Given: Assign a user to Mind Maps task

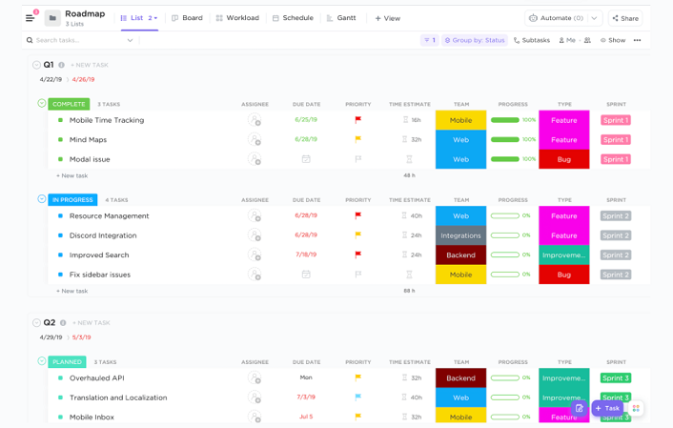Looking at the screenshot, I should (255, 140).
